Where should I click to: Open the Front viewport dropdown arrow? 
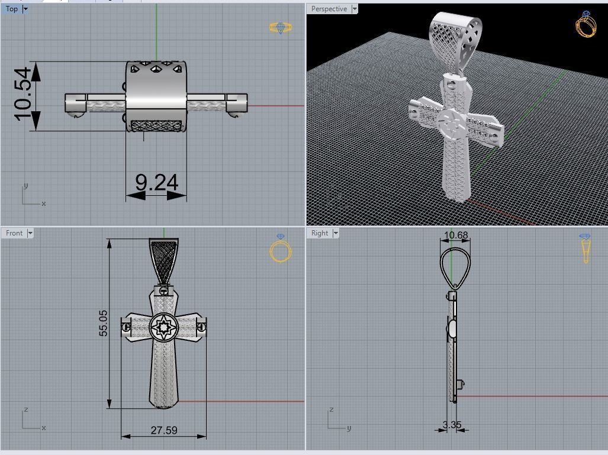click(x=30, y=233)
